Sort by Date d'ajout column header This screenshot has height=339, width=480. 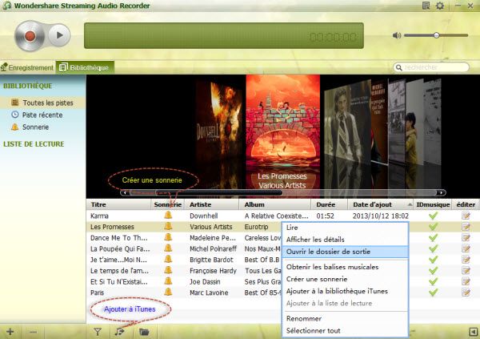click(x=381, y=204)
